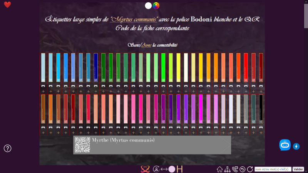Go to the home page icon
This screenshot has height=173, width=308.
tap(219, 169)
